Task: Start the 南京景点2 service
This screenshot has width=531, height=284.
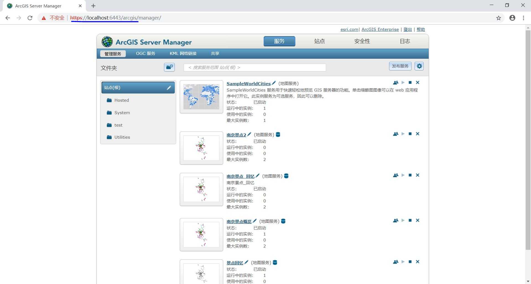Action: tap(403, 134)
